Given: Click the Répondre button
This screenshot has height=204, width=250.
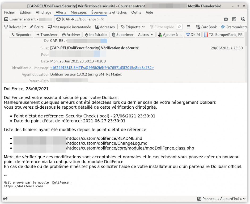Looking at the screenshot, I should [21, 35].
